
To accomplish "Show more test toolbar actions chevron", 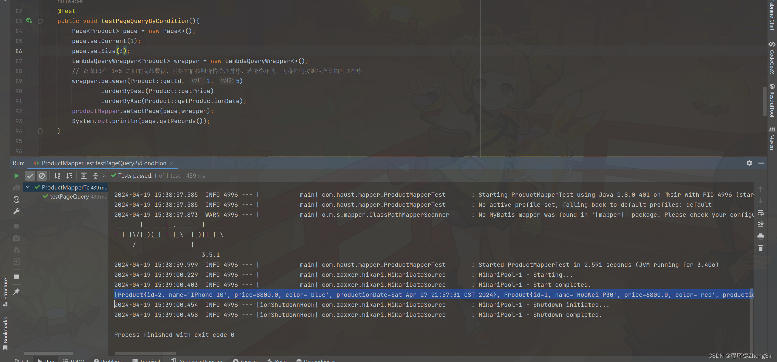I will click(105, 176).
